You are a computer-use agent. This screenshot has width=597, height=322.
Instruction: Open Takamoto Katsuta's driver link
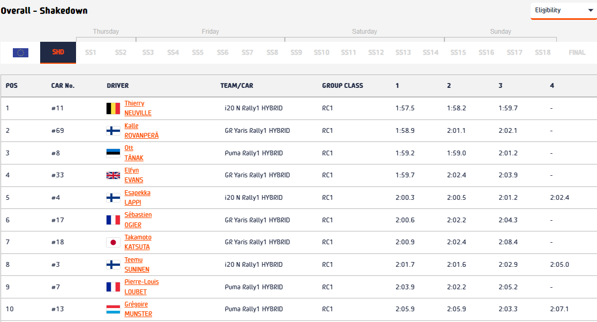tap(138, 242)
